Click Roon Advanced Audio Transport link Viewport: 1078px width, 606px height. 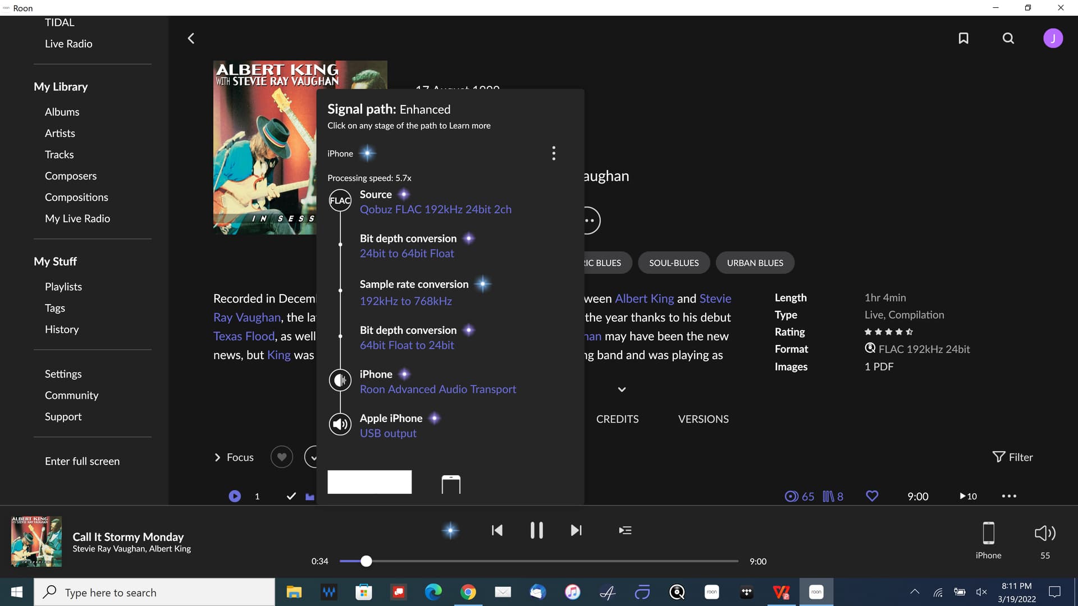pos(437,389)
